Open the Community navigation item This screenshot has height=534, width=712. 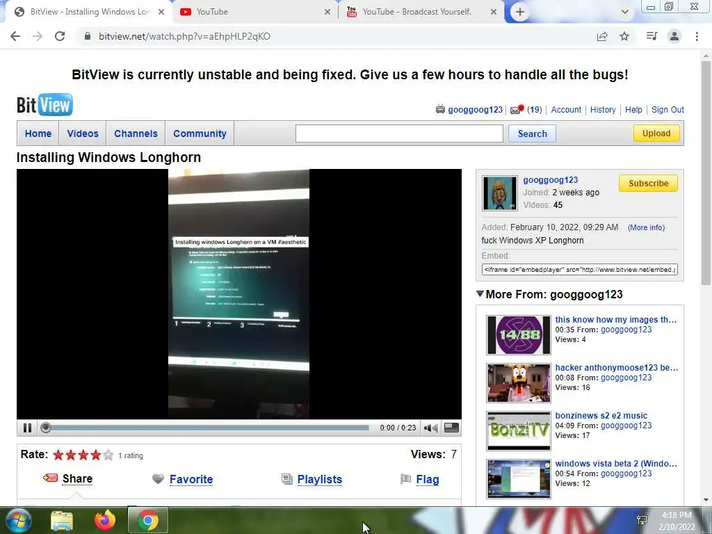point(200,133)
